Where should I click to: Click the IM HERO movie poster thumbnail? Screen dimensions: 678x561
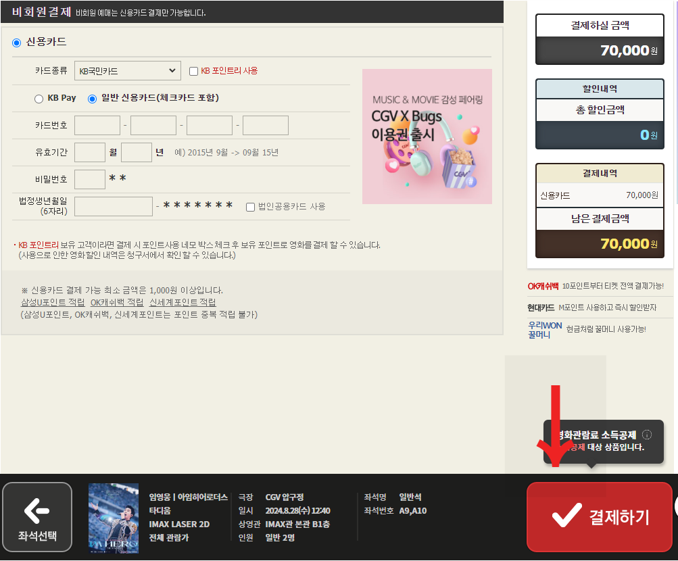tap(114, 518)
